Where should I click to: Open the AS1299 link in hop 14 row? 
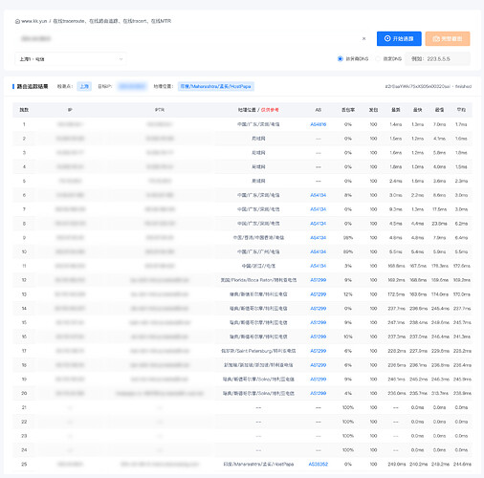click(319, 308)
